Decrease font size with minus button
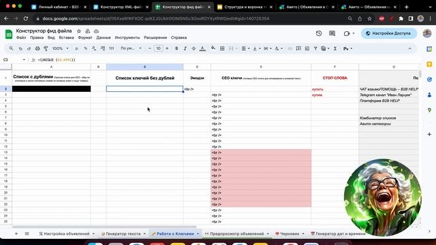 click(x=150, y=48)
